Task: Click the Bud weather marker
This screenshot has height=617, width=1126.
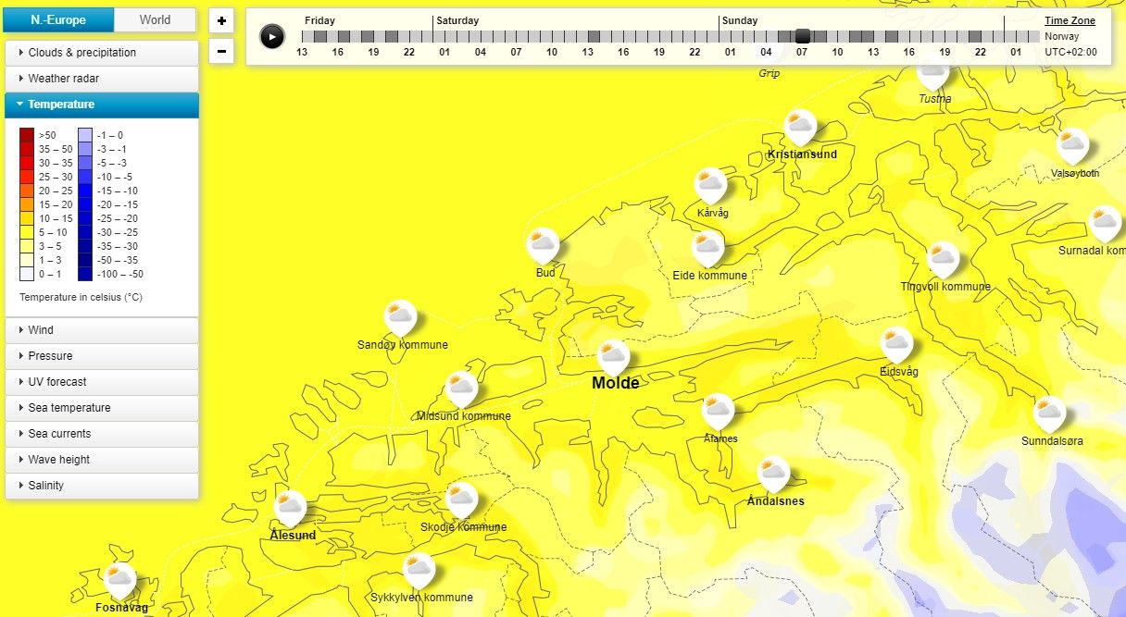Action: (x=544, y=245)
